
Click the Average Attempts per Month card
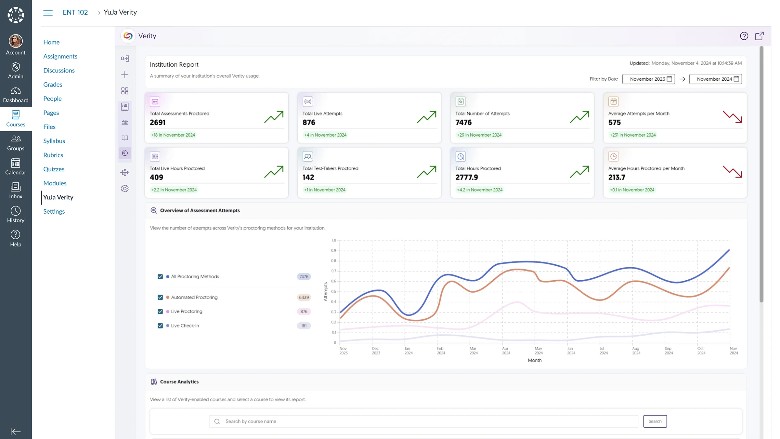675,118
